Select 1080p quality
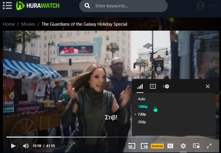The height and width of the screenshot is (153, 221). tap(143, 107)
